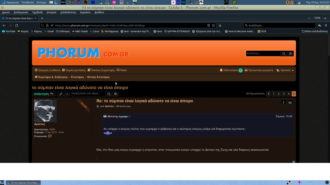Report this post with exclamation icon
The height and width of the screenshot is (185, 330).
[283, 103]
